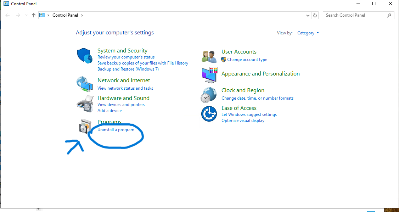Expand chevron after Control Panel in address bar

[x=82, y=15]
